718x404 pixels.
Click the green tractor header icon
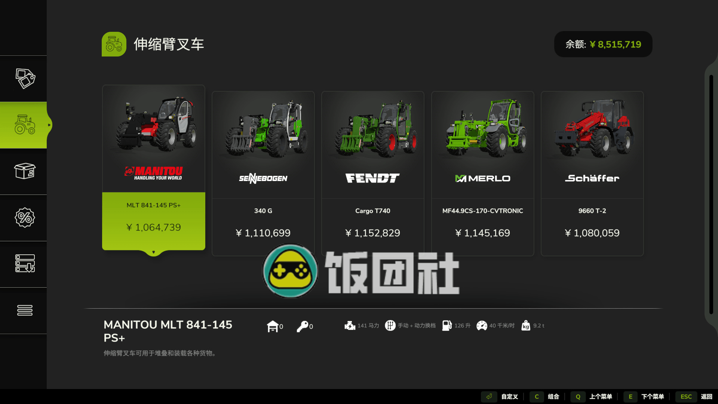[114, 44]
